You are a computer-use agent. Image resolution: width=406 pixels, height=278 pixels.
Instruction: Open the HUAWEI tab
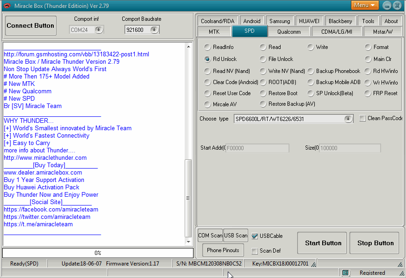click(309, 21)
